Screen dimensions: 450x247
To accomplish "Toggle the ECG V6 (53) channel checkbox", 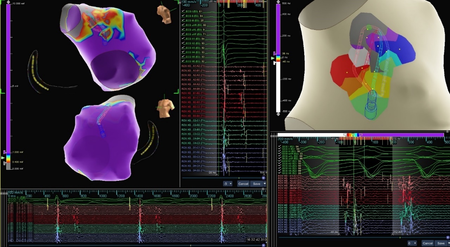I will pyautogui.click(x=183, y=61).
